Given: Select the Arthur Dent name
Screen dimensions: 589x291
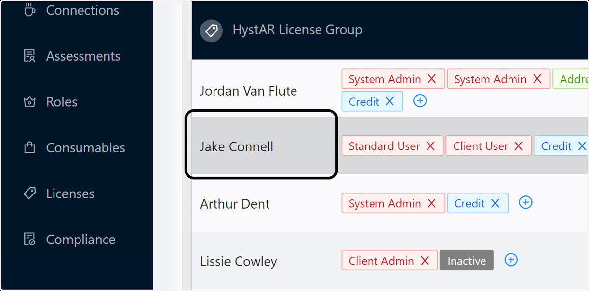Looking at the screenshot, I should coord(235,204).
